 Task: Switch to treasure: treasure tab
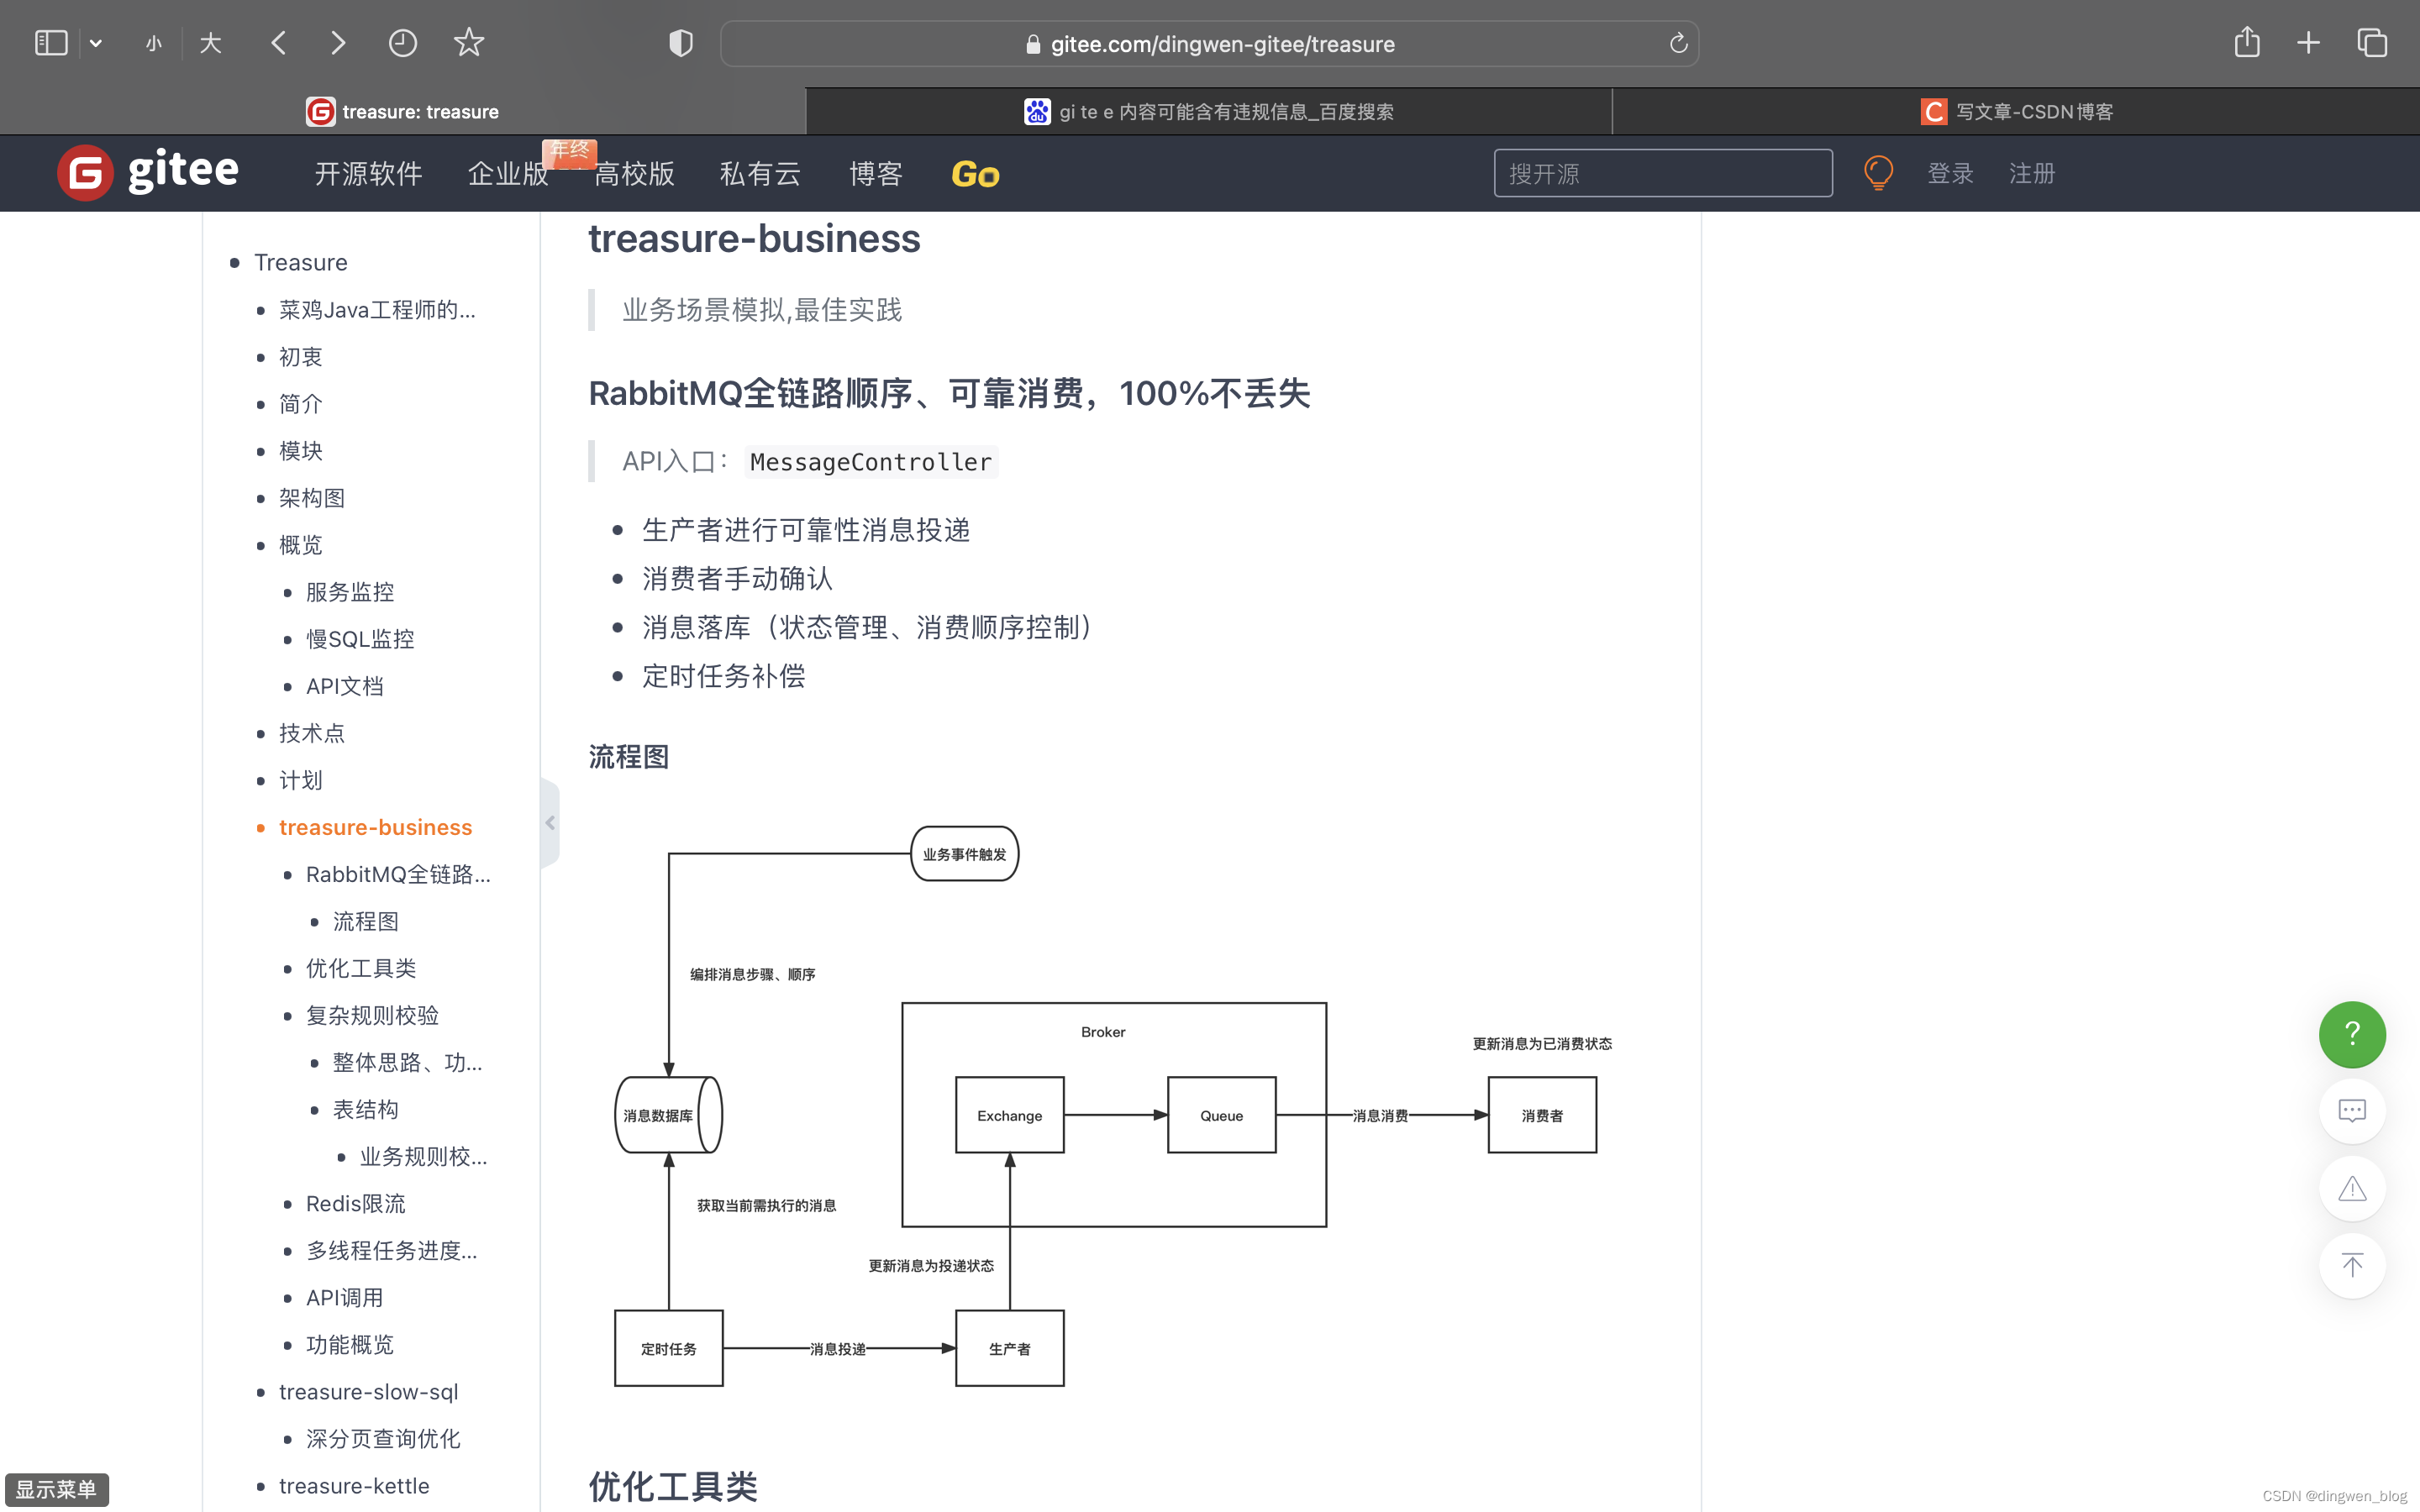403,111
